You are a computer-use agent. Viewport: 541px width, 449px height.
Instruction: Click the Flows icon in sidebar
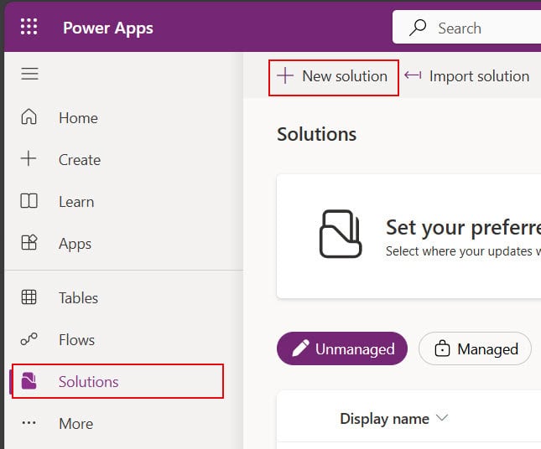click(29, 339)
